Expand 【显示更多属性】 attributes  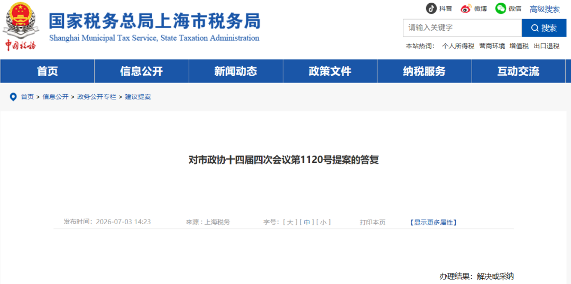(x=433, y=222)
